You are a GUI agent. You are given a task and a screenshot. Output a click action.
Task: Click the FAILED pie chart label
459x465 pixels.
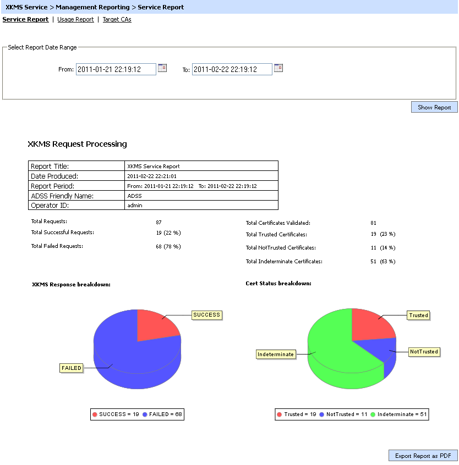point(71,368)
